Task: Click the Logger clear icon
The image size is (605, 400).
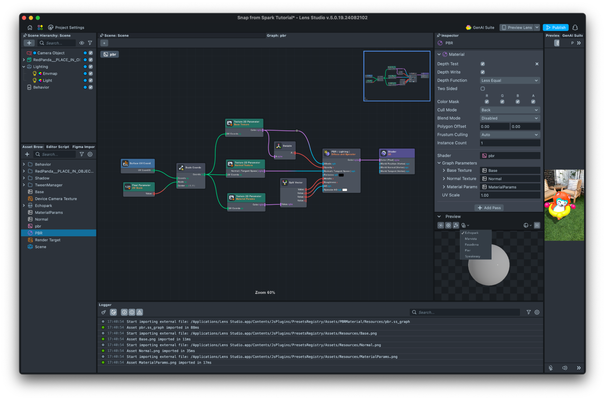Action: [x=104, y=312]
